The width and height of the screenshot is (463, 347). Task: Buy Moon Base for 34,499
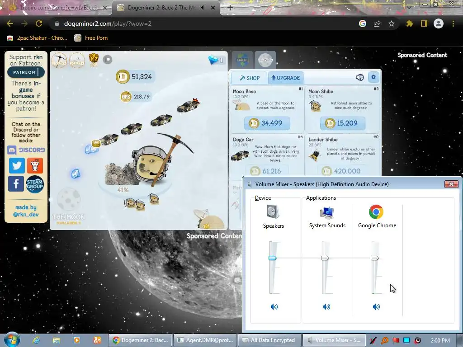[267, 123]
